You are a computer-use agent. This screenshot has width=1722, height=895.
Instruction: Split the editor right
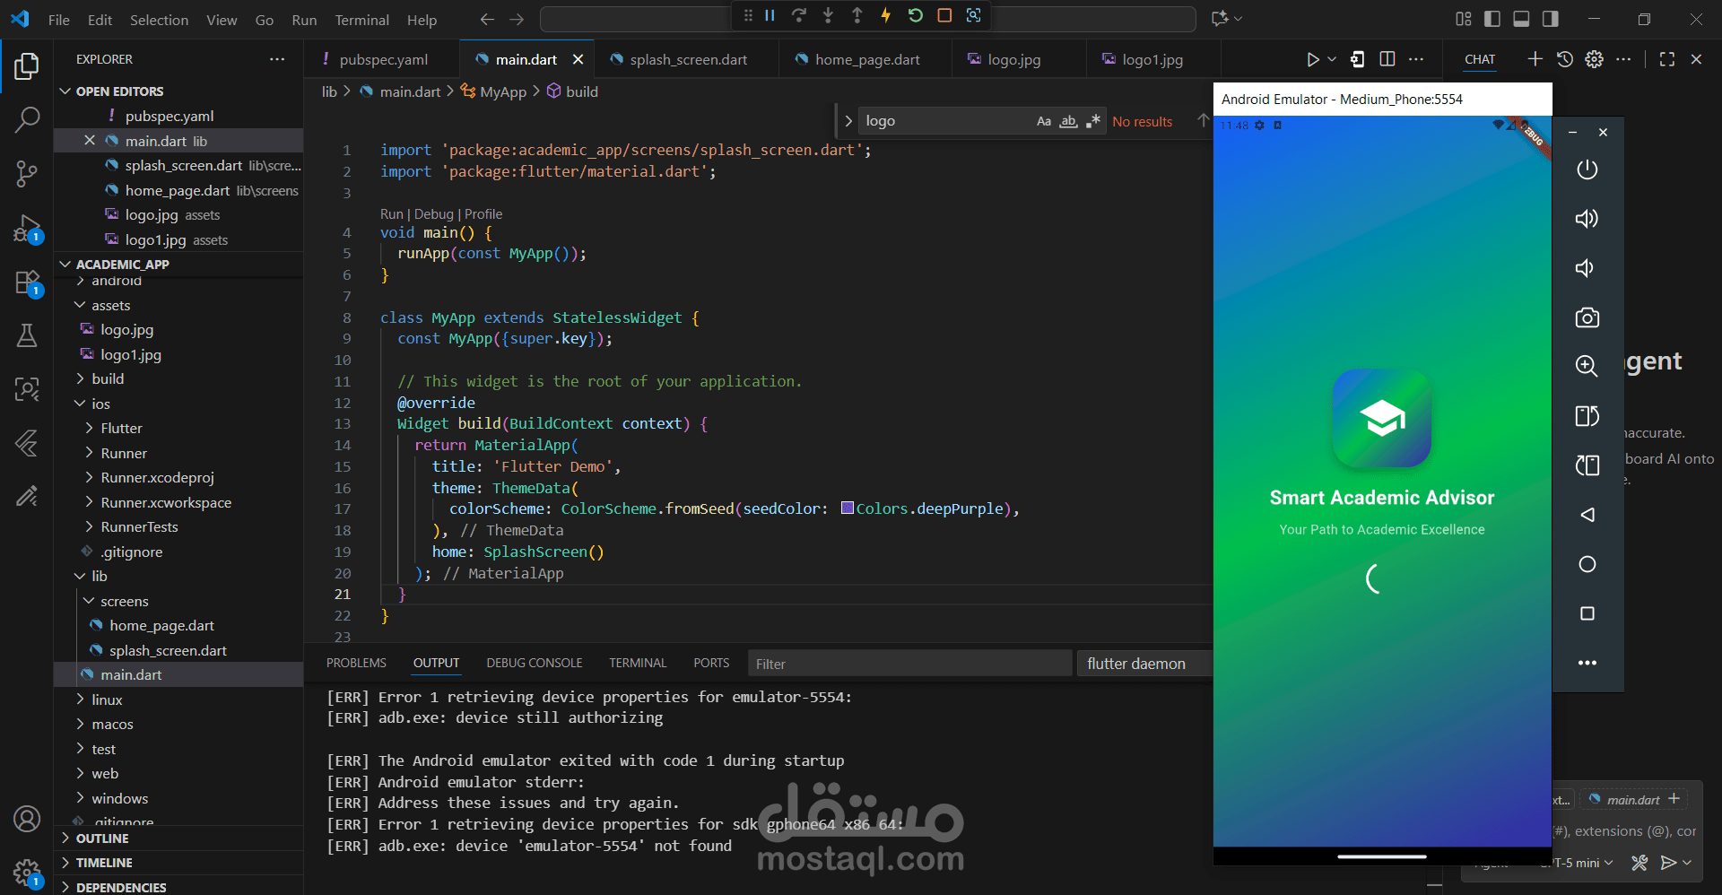[1387, 59]
